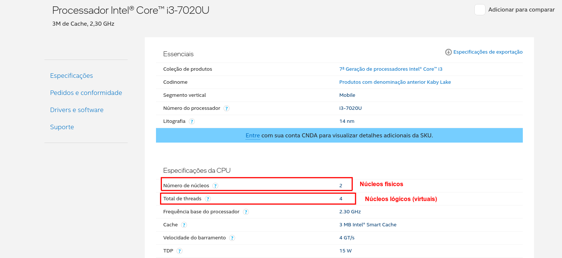562x258 pixels.
Task: Click Especificações de exportação link
Action: coord(488,52)
